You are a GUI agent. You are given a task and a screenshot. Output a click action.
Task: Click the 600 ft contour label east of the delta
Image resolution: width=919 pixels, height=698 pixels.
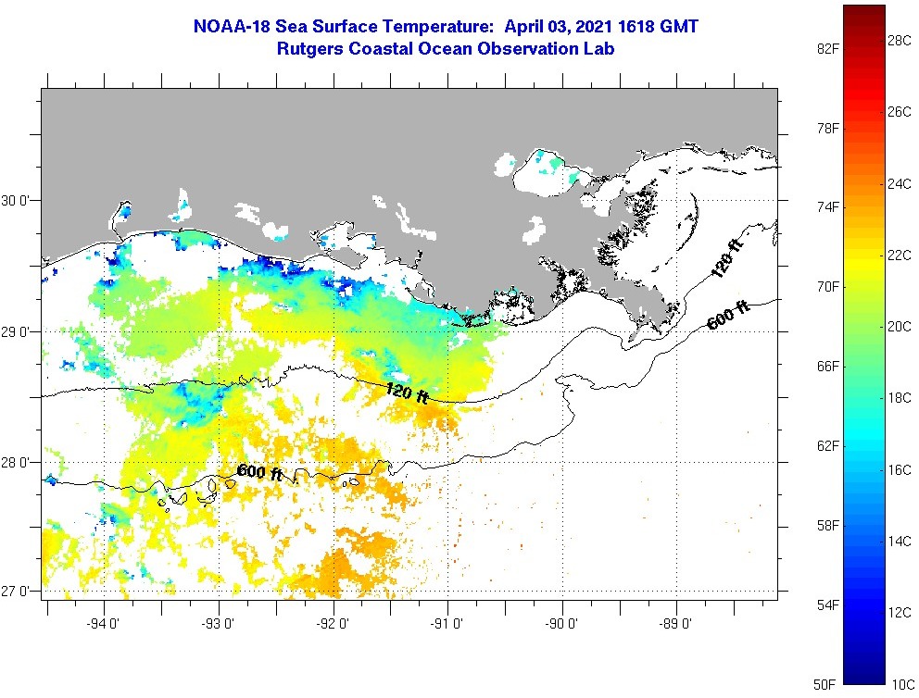[728, 315]
